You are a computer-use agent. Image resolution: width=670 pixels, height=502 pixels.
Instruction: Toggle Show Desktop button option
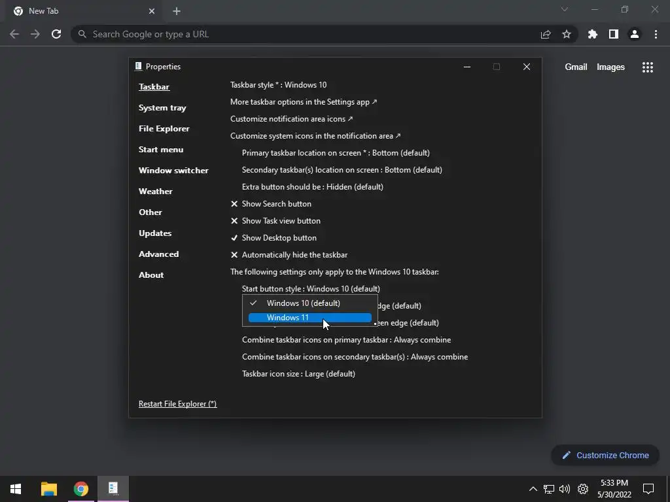tap(273, 238)
